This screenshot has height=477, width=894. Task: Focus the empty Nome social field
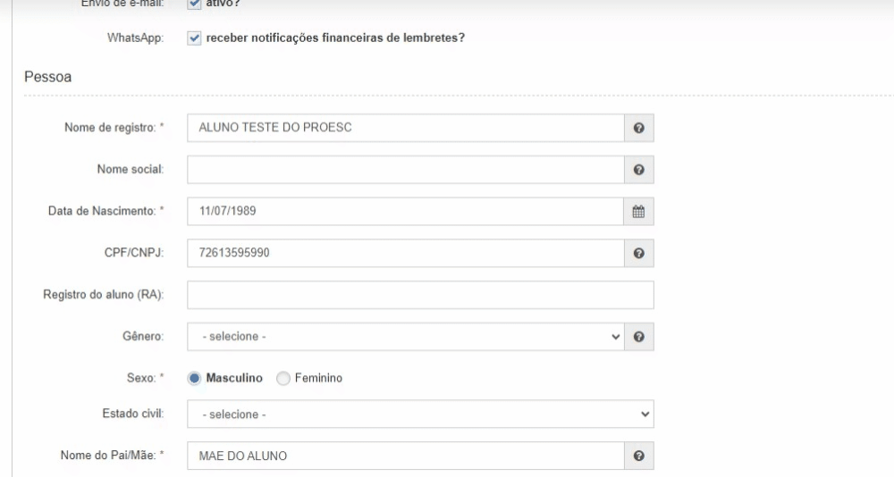[405, 170]
